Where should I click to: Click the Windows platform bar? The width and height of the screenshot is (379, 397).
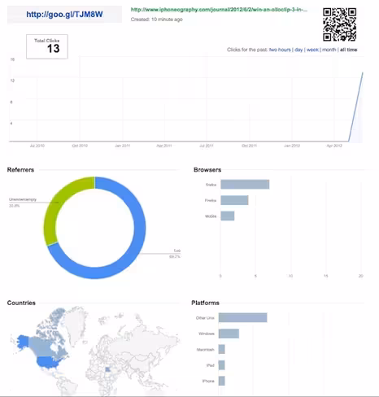click(229, 334)
